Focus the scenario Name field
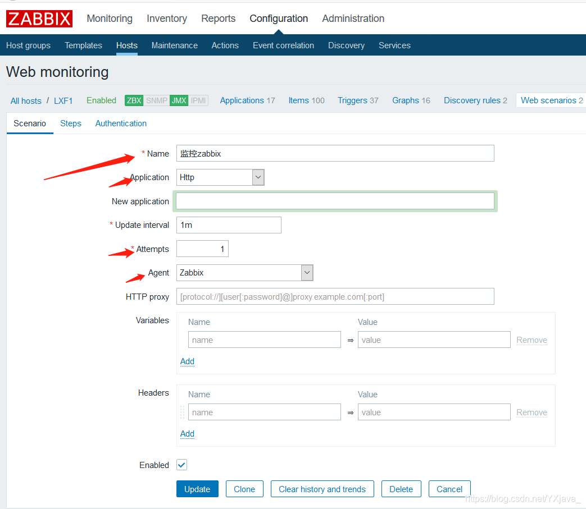 (x=335, y=153)
